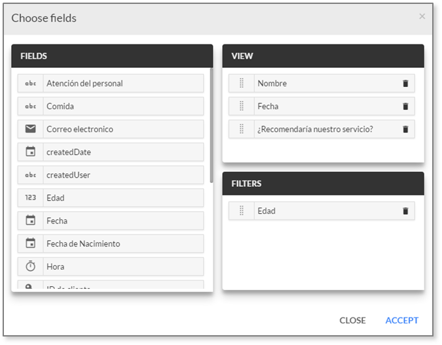Select the Atención del personal field

click(110, 83)
